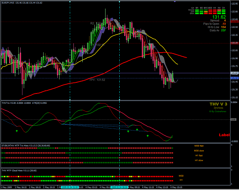This screenshot has width=239, height=190.
Task: Click the M30 EMA red signal bar
Action: (x=210, y=13)
